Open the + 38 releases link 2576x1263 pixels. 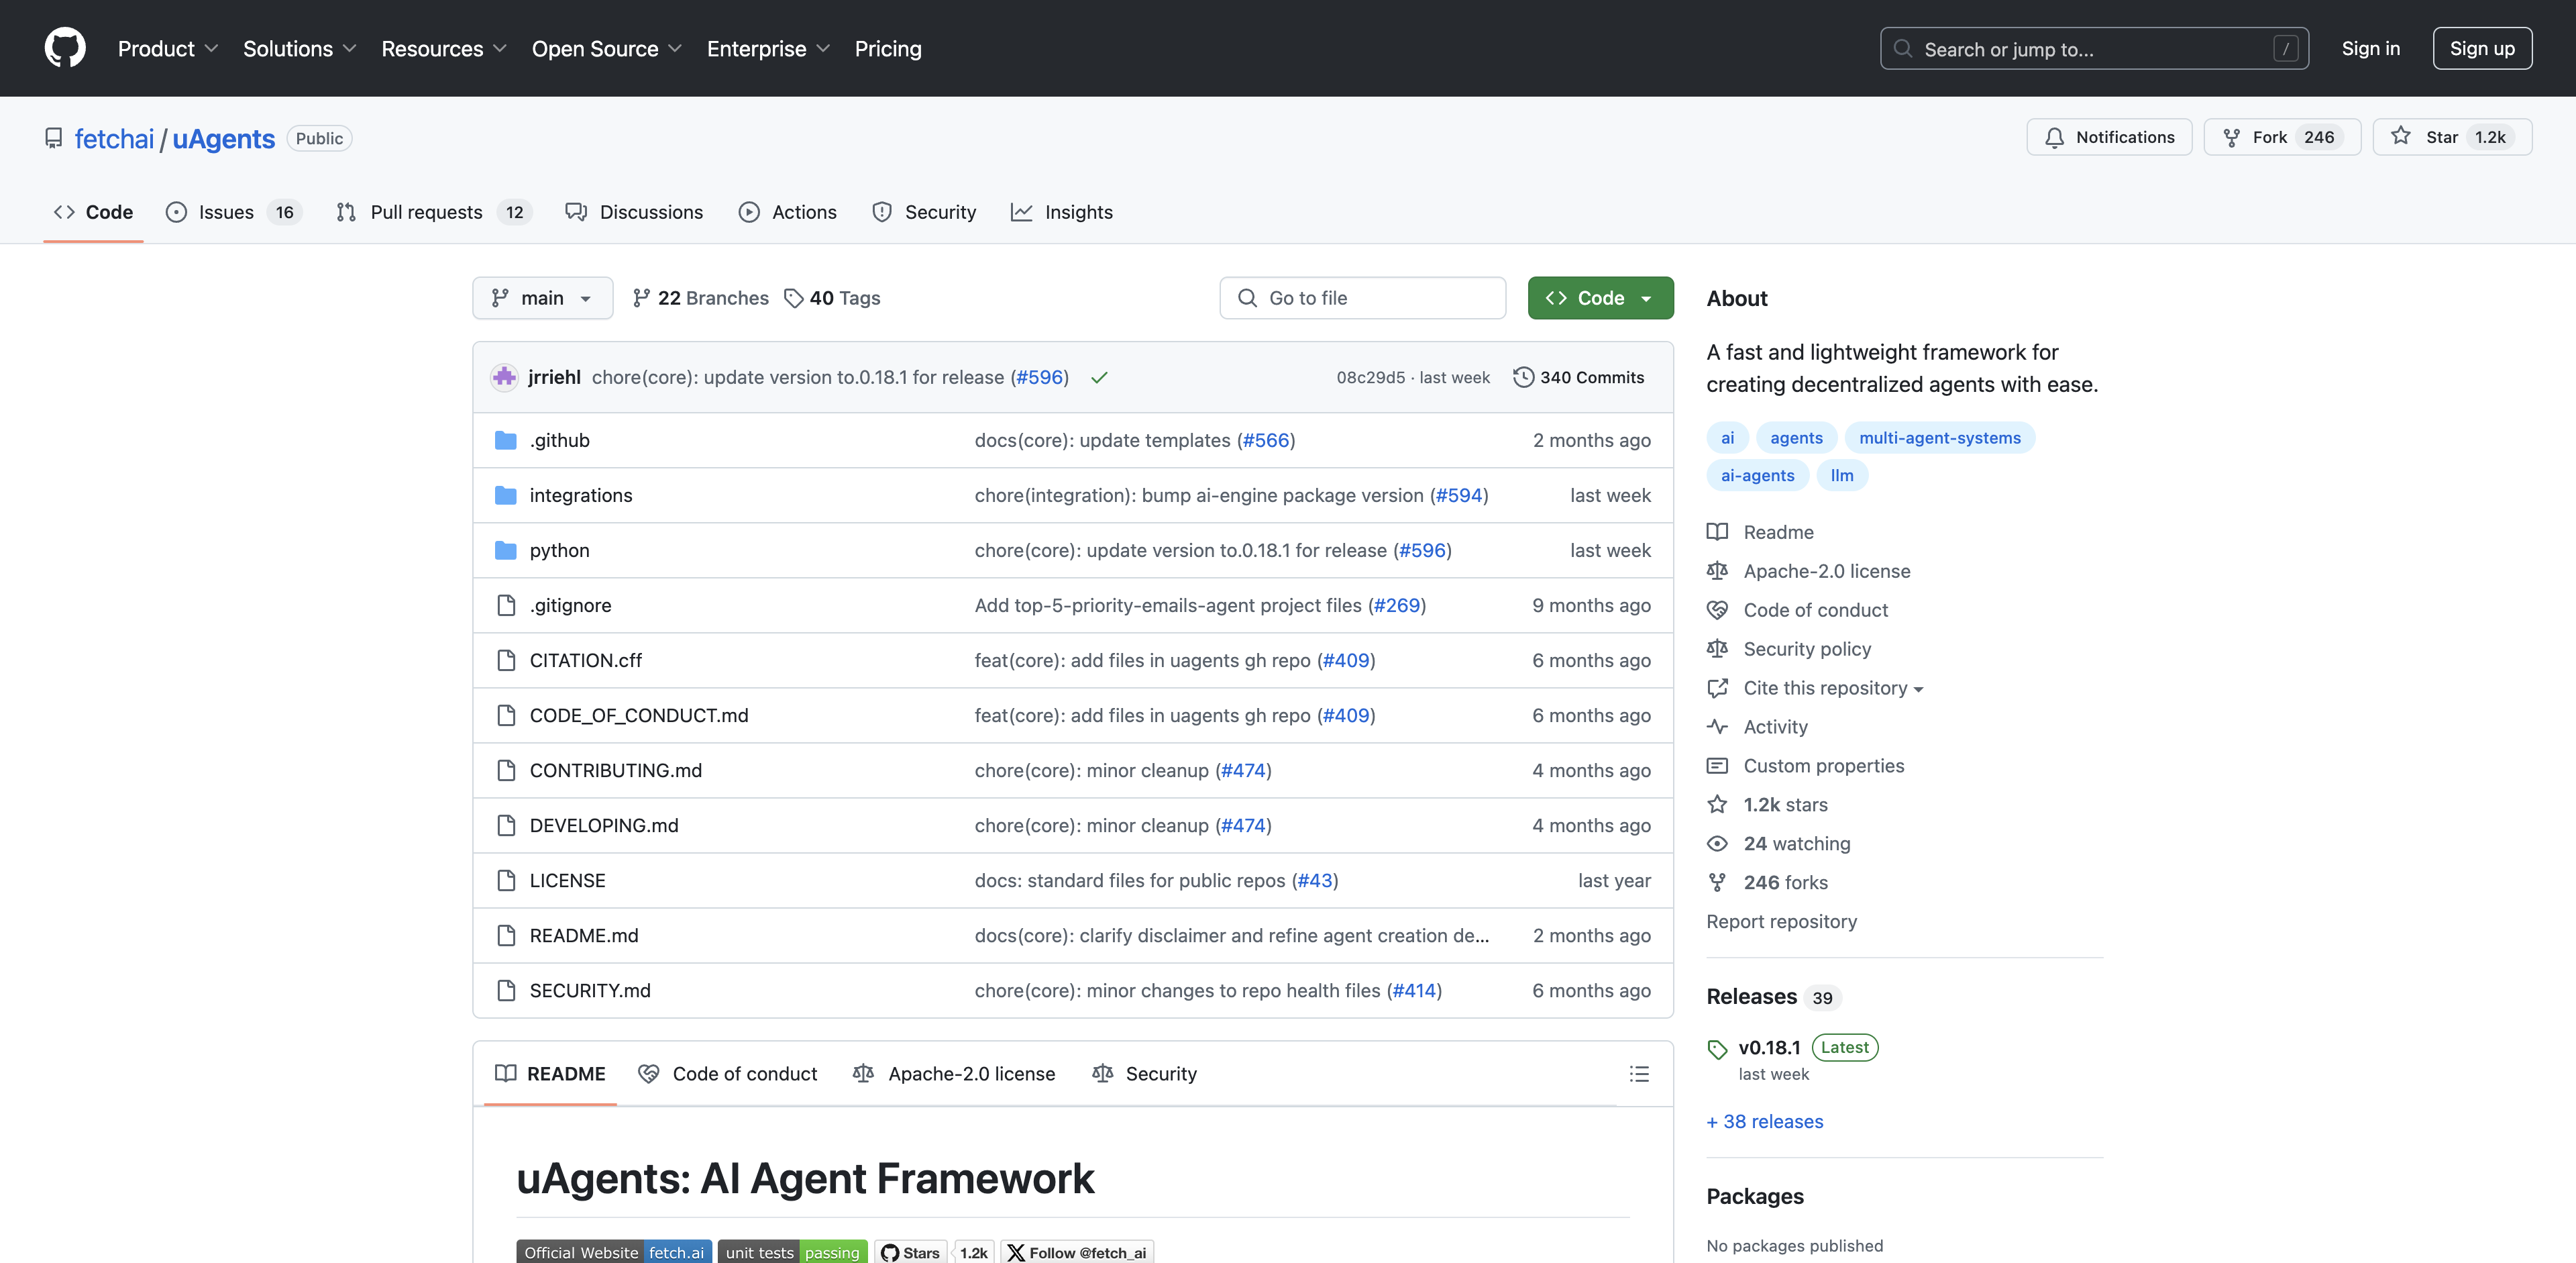click(x=1764, y=1121)
